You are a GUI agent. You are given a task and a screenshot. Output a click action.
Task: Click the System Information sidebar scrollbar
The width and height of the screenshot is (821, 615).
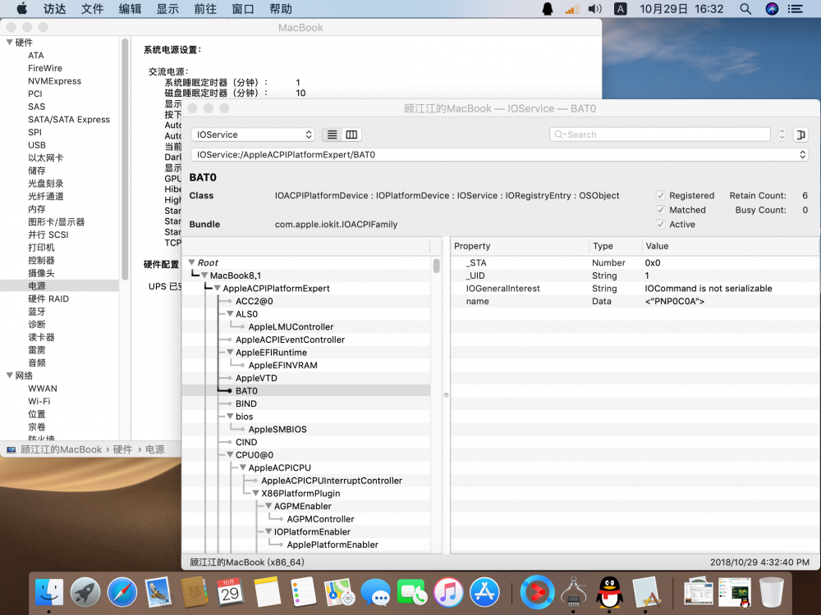125,159
